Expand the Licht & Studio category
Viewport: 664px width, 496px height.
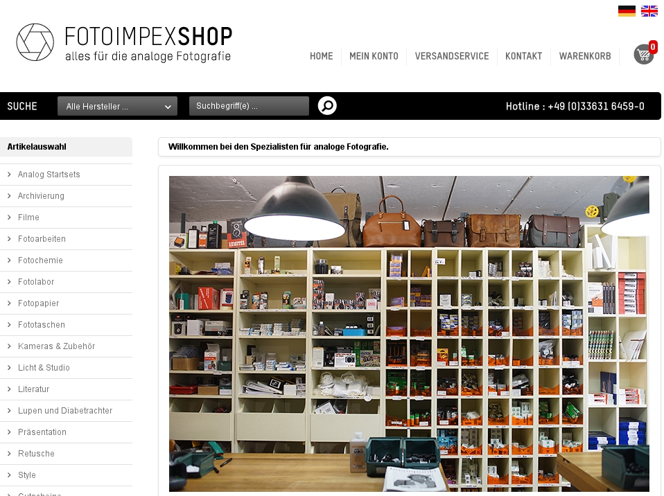point(44,368)
